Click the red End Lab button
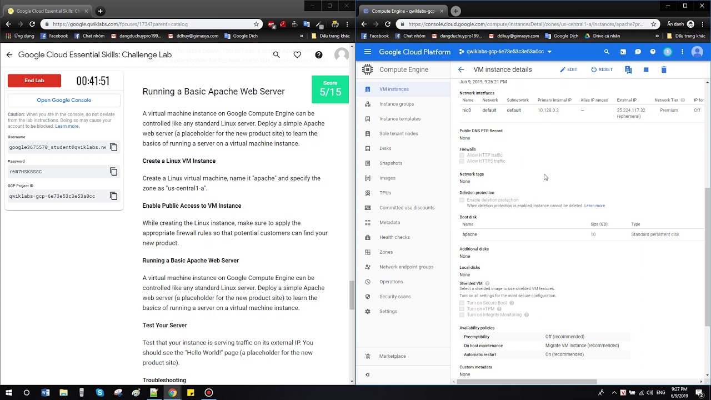 point(34,81)
